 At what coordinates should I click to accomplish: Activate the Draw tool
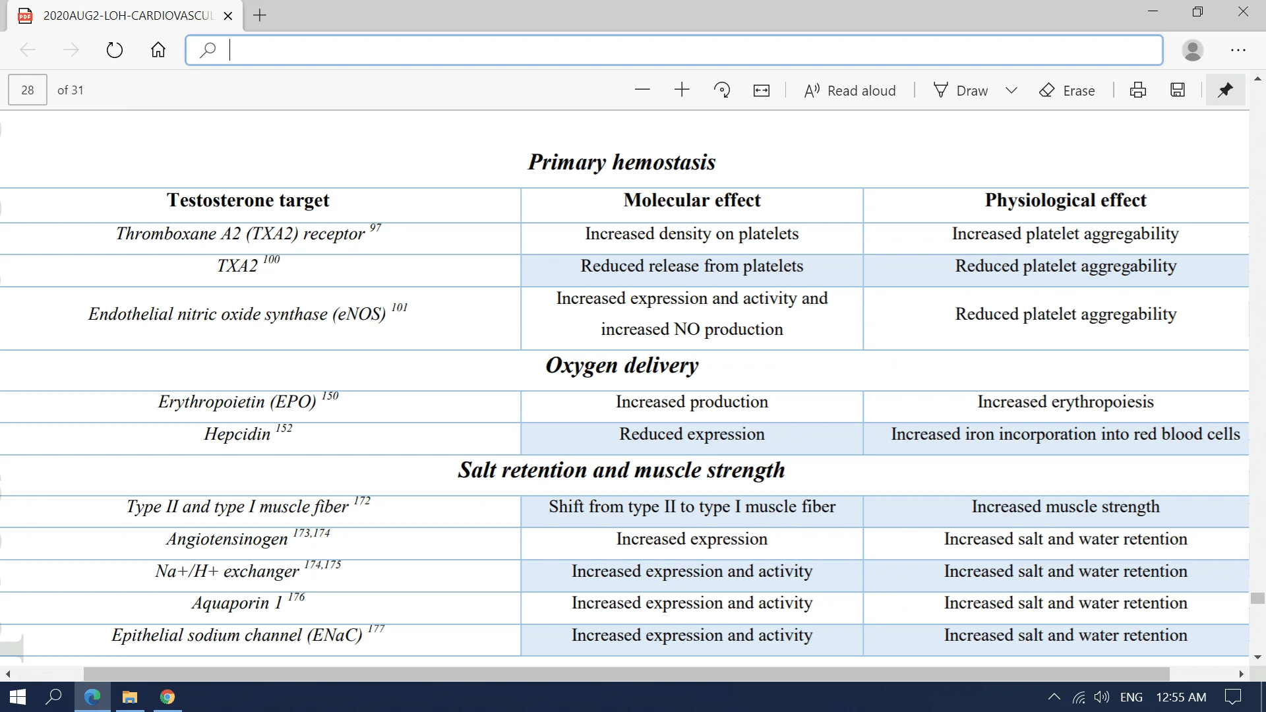pos(961,90)
